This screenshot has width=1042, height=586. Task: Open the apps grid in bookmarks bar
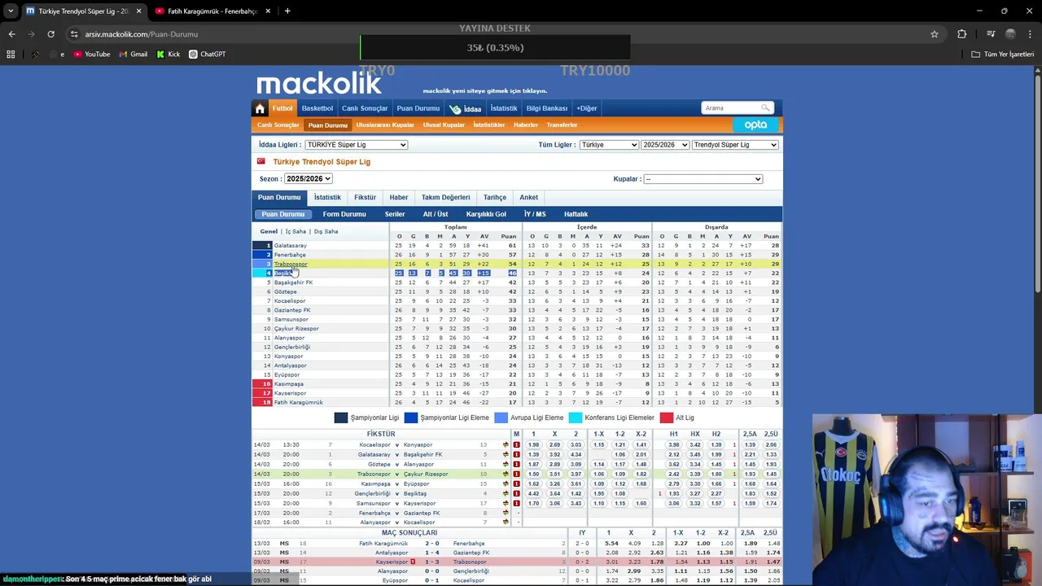11,54
